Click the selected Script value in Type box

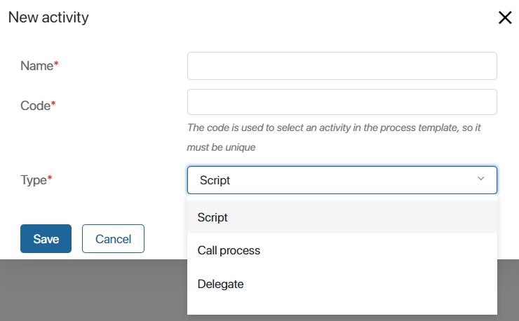point(215,180)
